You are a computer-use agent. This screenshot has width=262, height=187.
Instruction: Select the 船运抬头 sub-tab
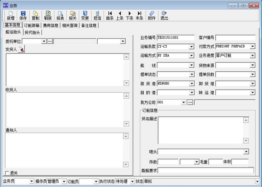pos(13,32)
